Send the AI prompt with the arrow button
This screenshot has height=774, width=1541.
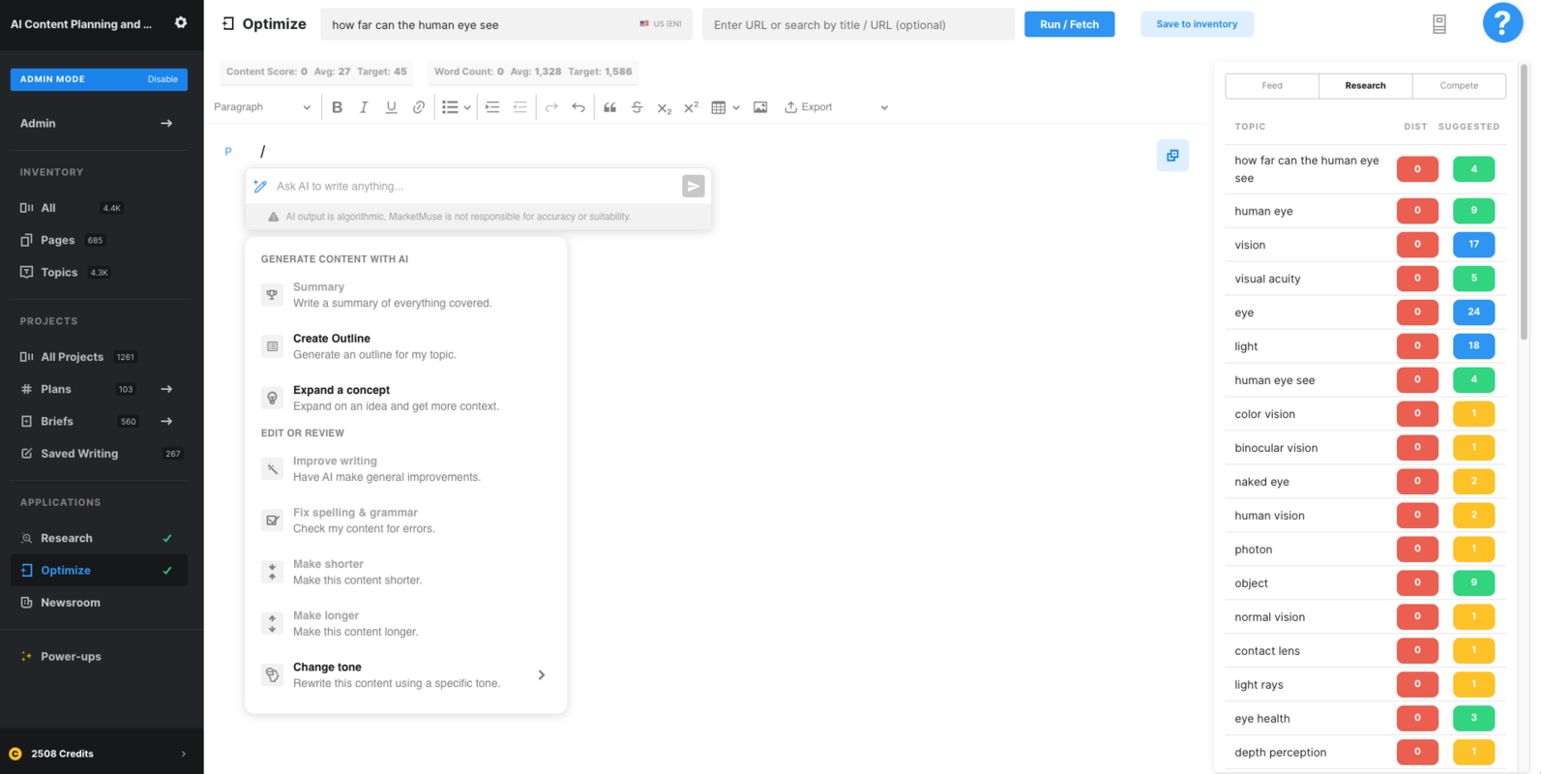pyautogui.click(x=693, y=187)
